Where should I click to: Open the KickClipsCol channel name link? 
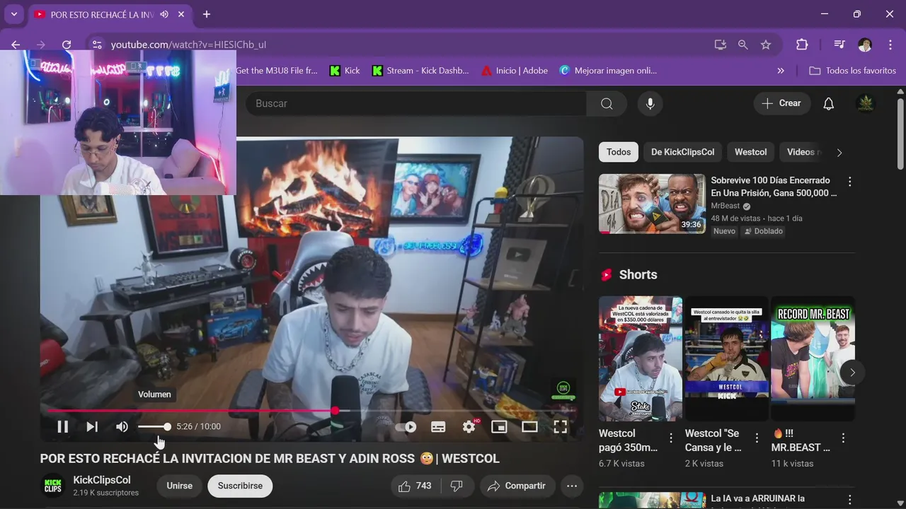[x=102, y=480]
